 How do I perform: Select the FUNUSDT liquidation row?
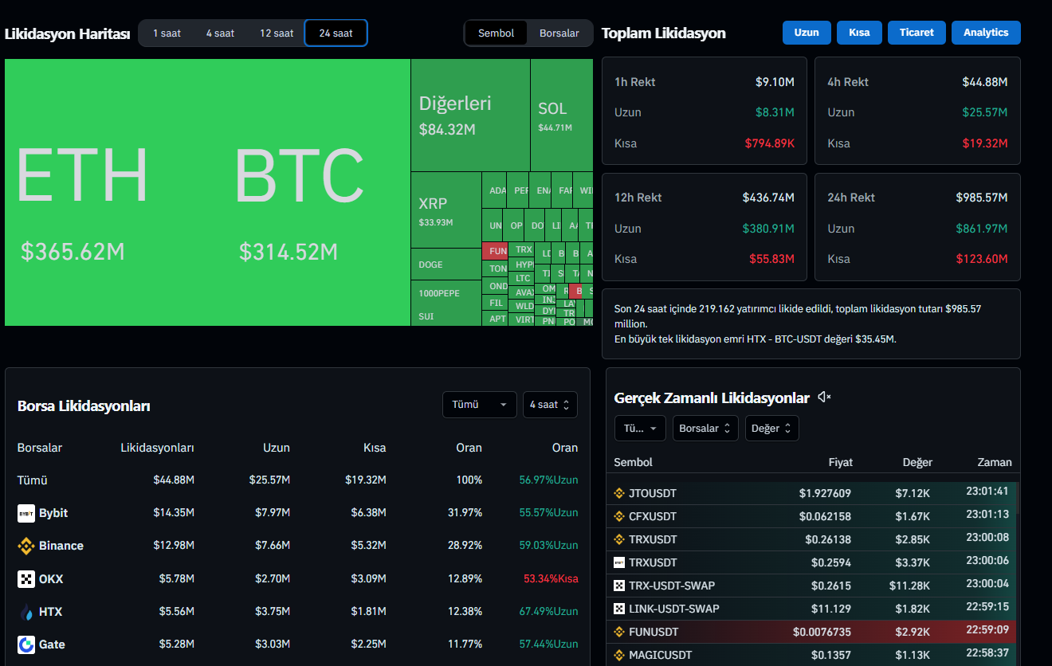(x=812, y=632)
